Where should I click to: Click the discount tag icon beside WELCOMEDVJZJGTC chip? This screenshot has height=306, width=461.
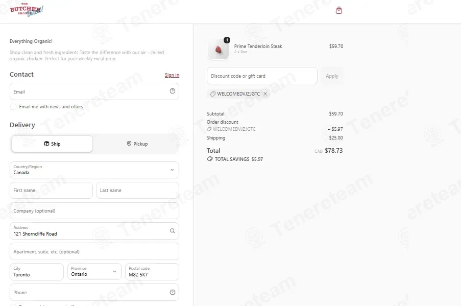pyautogui.click(x=212, y=94)
